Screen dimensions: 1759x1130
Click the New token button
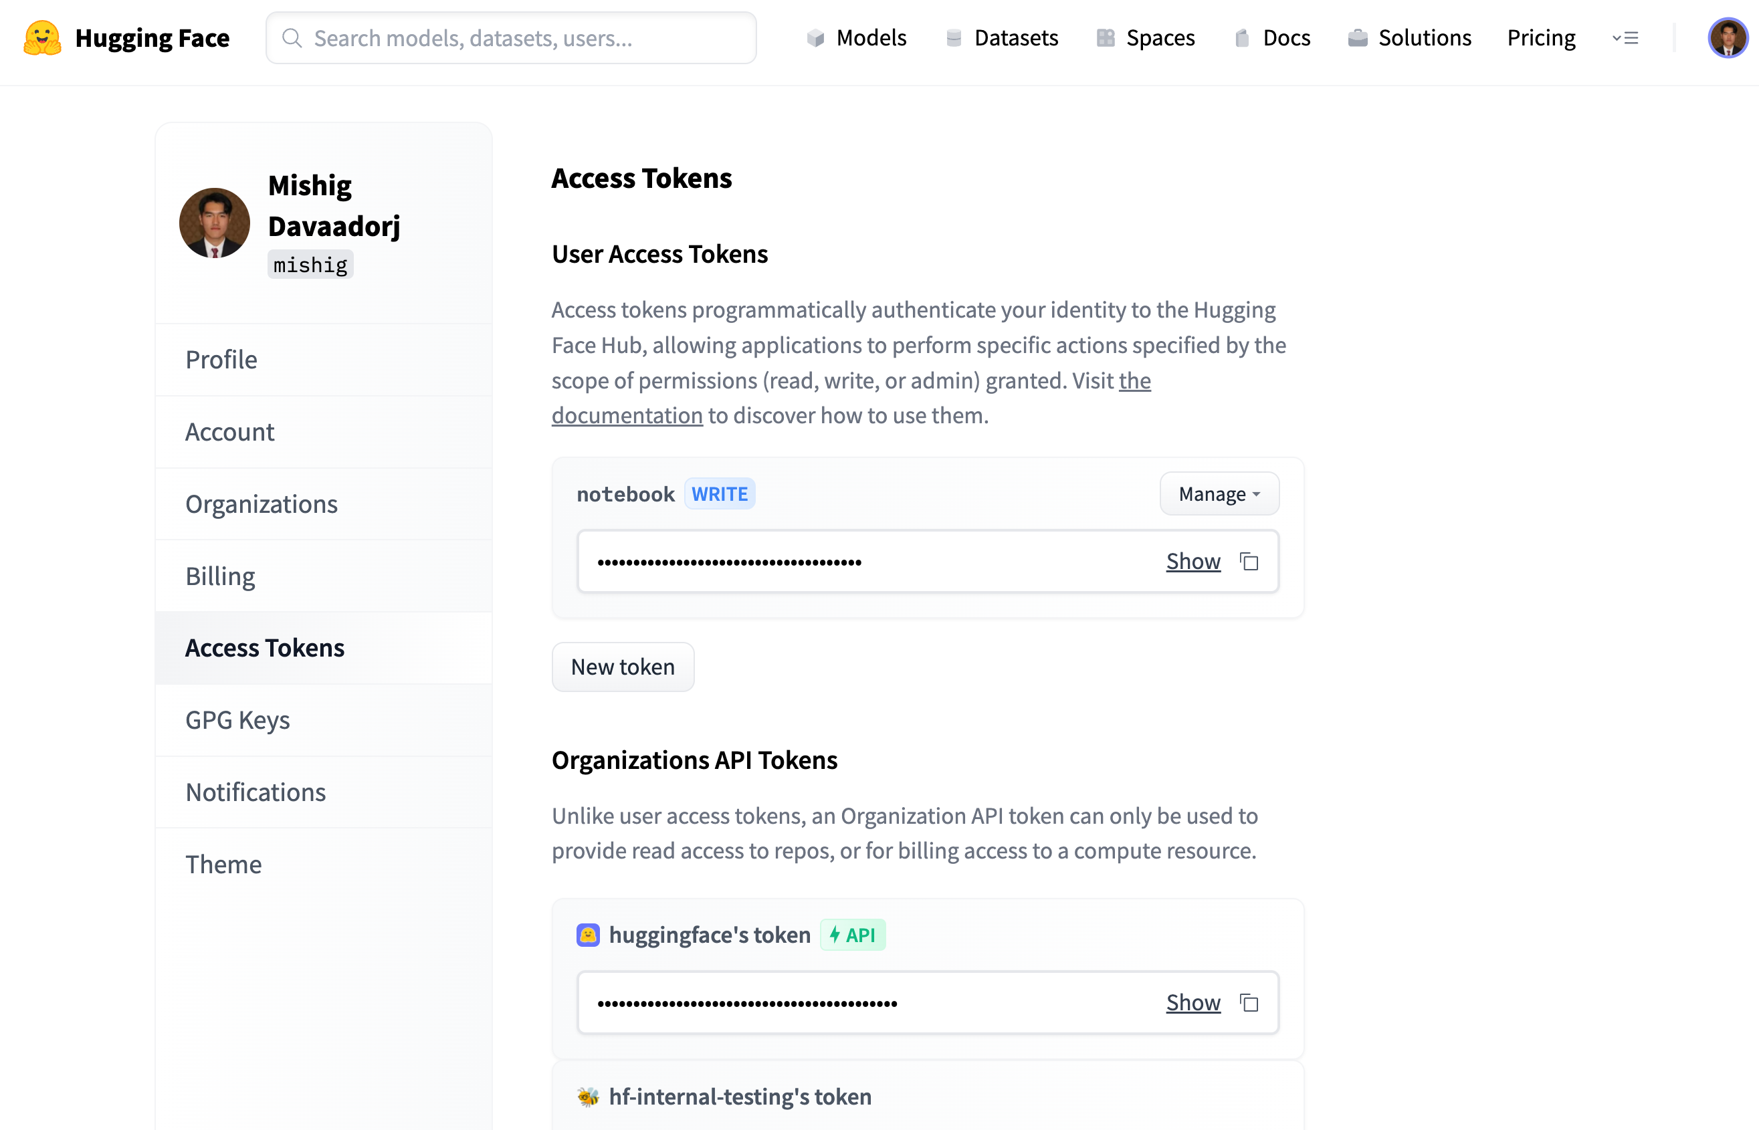[x=622, y=667]
